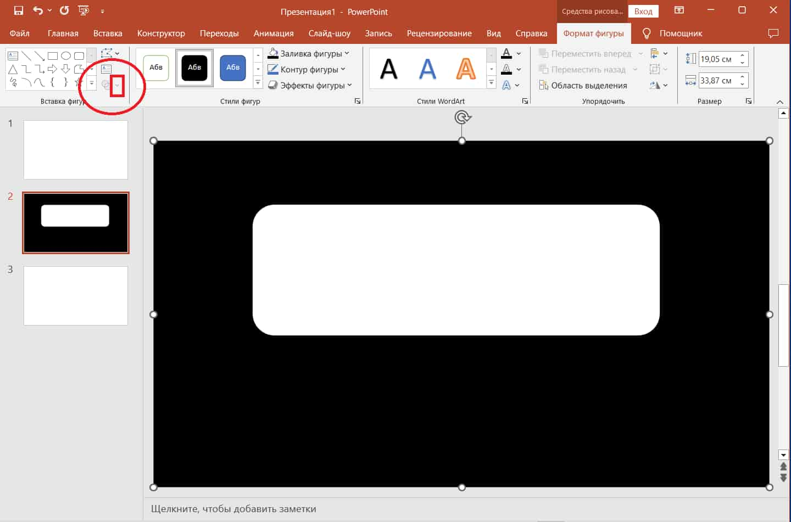Open the Format Shape dialog launcher in Стили фигур

coord(358,101)
